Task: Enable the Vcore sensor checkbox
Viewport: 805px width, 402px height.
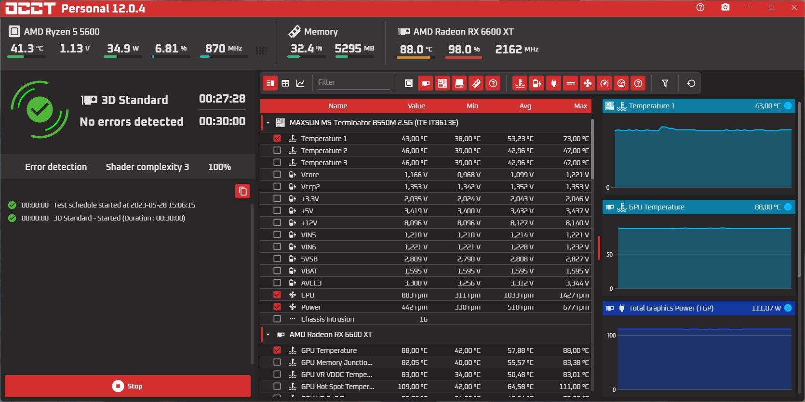Action: [x=277, y=174]
